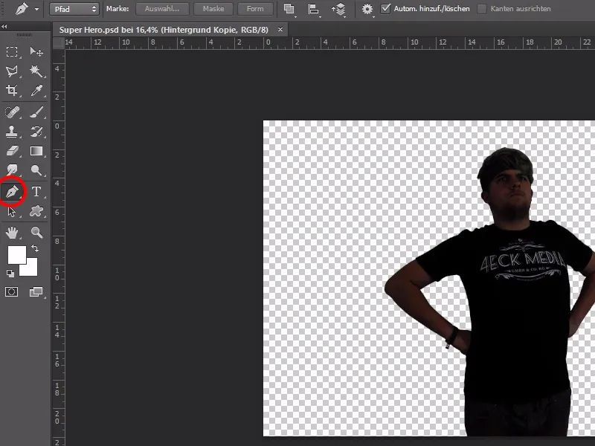
Task: Select the Clone Stamp tool
Action: [x=12, y=132]
